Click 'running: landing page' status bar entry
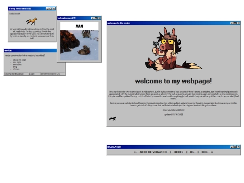Viewport: 244px width, 183px height. (16, 74)
